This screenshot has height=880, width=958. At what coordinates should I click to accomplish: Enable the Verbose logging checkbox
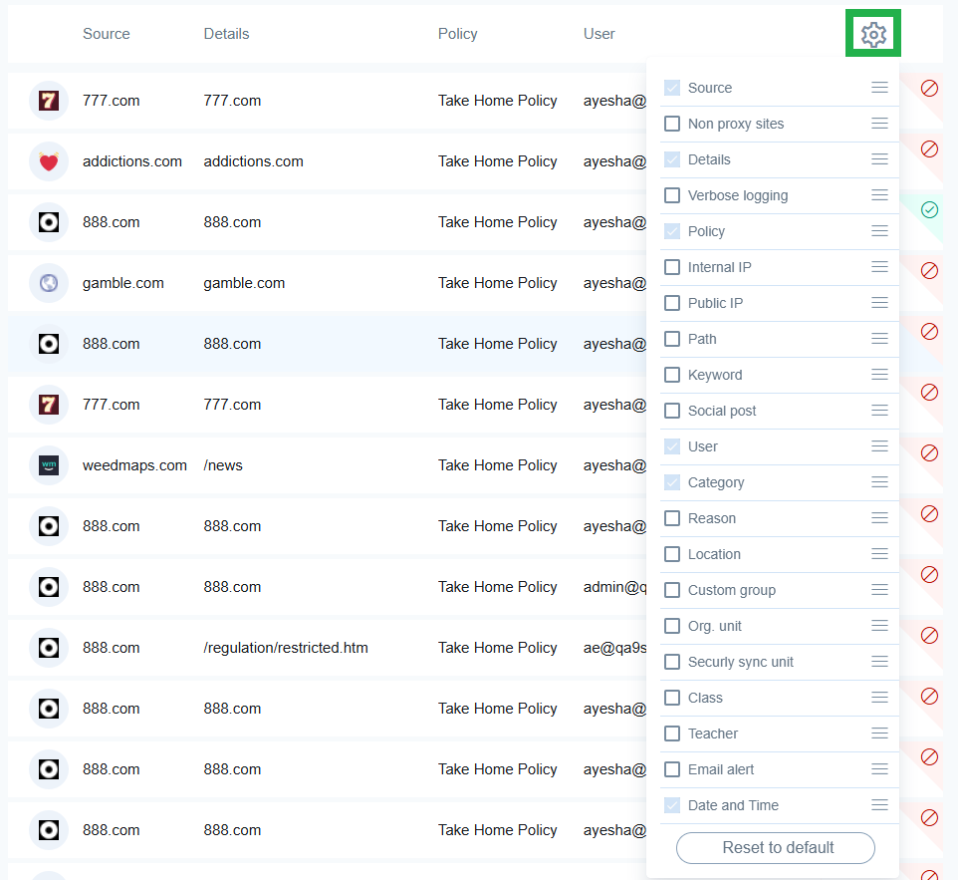pyautogui.click(x=671, y=195)
